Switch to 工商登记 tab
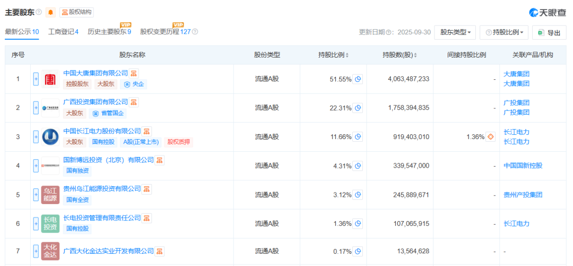Viewport: 573px width, 266px height. 63,32
